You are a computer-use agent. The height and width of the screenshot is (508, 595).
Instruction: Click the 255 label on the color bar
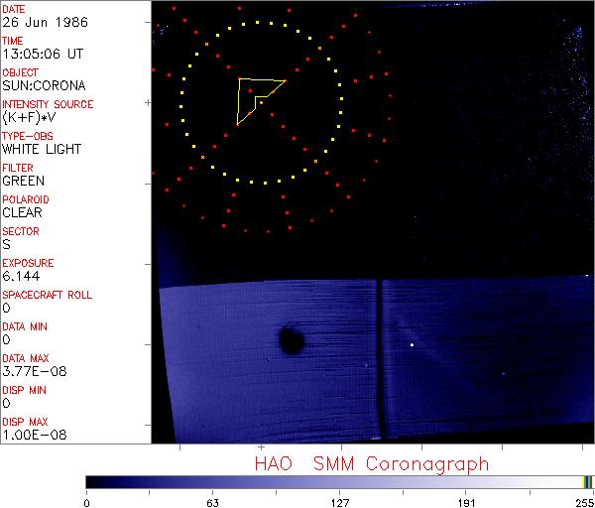tap(584, 501)
